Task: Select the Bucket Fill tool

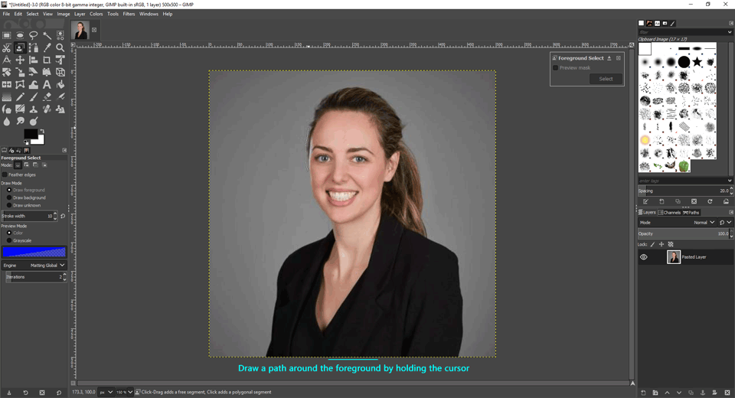Action: click(60, 85)
